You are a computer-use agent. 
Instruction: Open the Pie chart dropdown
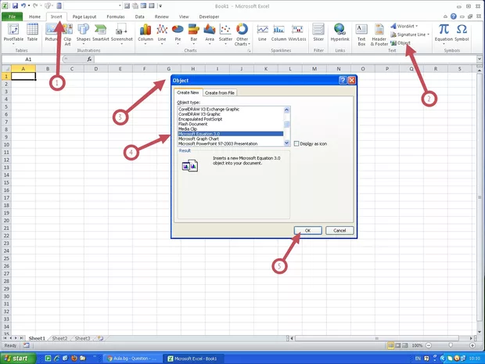[178, 33]
